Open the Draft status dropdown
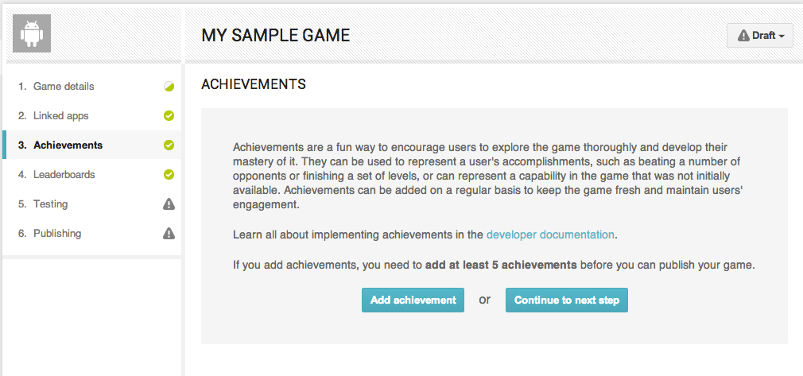The width and height of the screenshot is (803, 376). point(760,36)
